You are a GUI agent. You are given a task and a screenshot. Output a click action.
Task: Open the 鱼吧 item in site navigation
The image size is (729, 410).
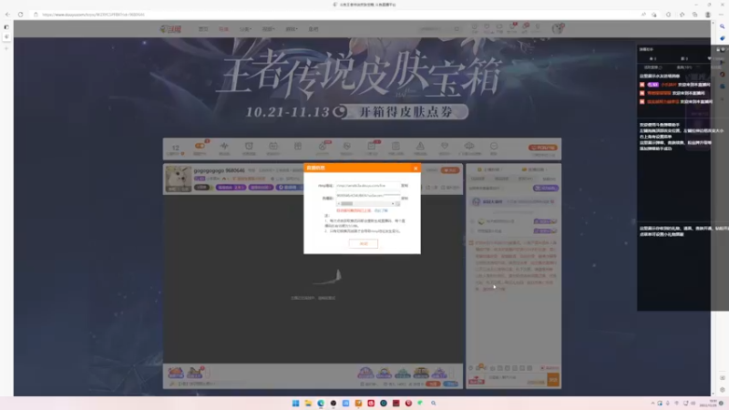(313, 29)
